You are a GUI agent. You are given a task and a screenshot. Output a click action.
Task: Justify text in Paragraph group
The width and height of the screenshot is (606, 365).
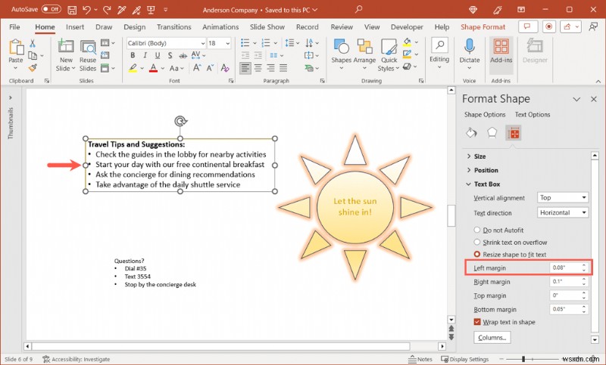[283, 68]
